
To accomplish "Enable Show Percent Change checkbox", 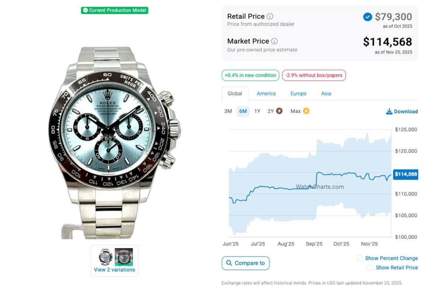I will (359, 258).
